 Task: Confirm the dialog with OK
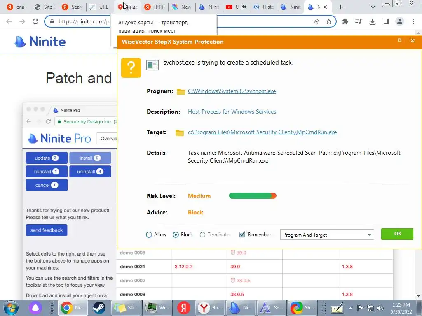[x=397, y=234]
